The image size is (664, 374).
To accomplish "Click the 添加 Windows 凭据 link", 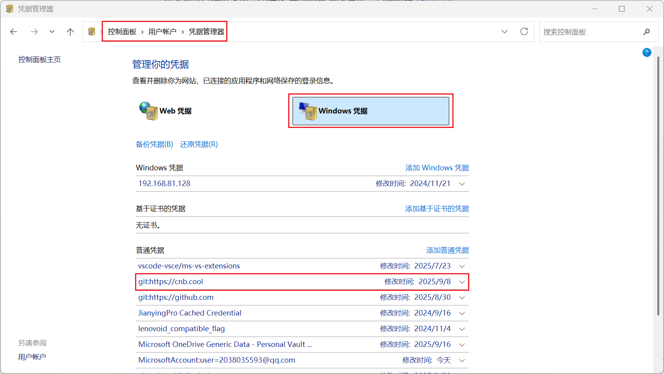I will [437, 168].
